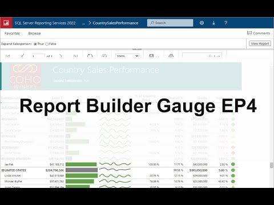Click the Linda Mitchell salesperson name

13,176
